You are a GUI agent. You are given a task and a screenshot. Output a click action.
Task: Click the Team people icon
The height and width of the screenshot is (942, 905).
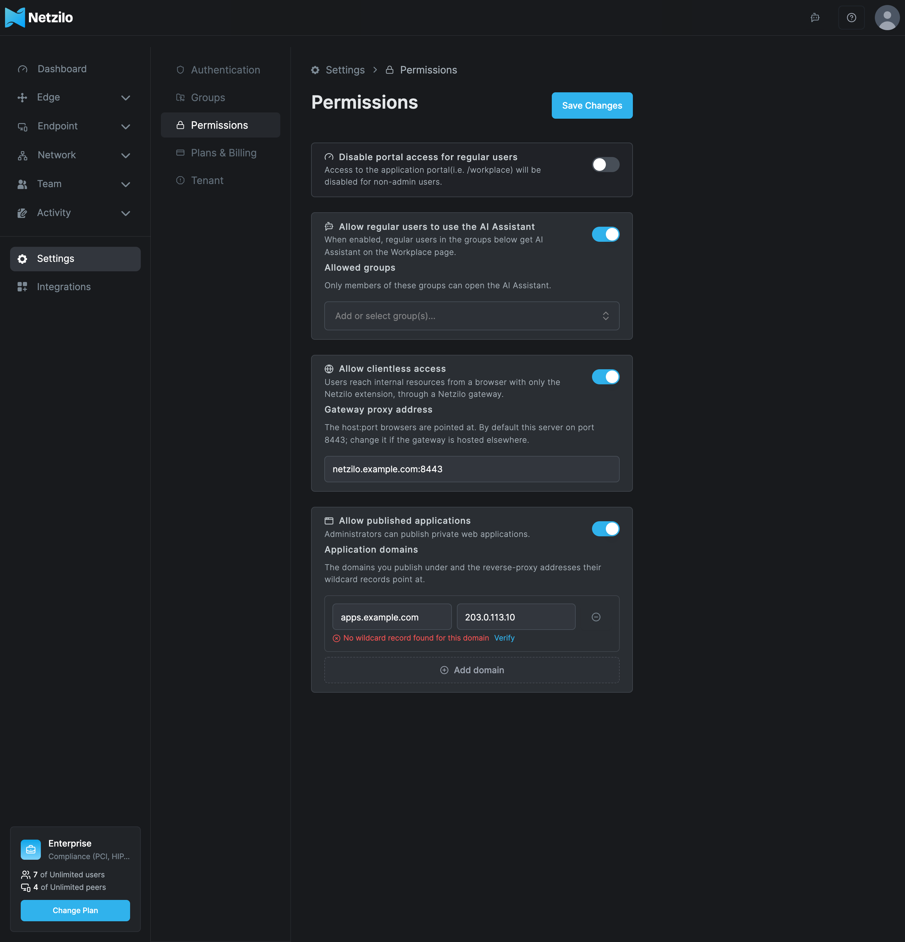click(x=22, y=184)
